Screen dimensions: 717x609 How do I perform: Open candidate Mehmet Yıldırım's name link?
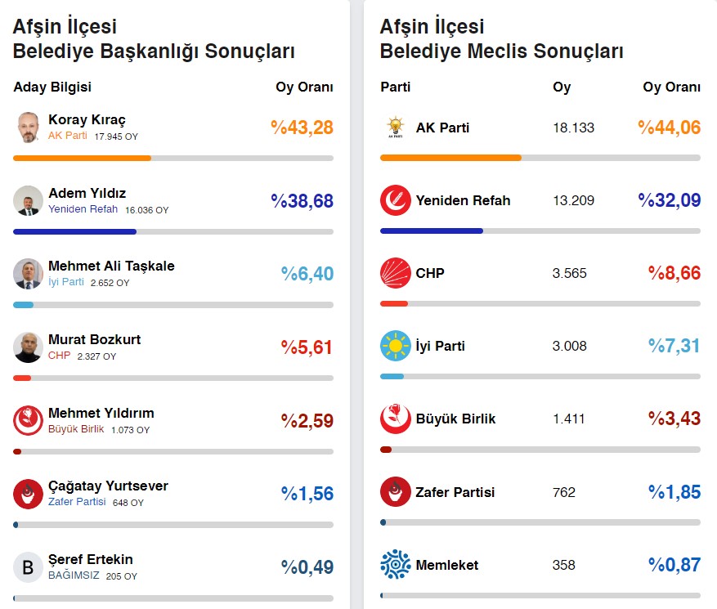[x=101, y=413]
